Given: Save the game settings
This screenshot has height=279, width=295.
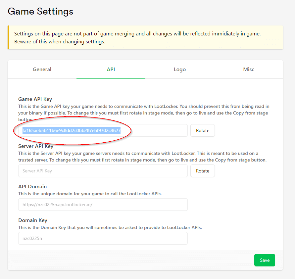Looking at the screenshot, I should [x=264, y=260].
